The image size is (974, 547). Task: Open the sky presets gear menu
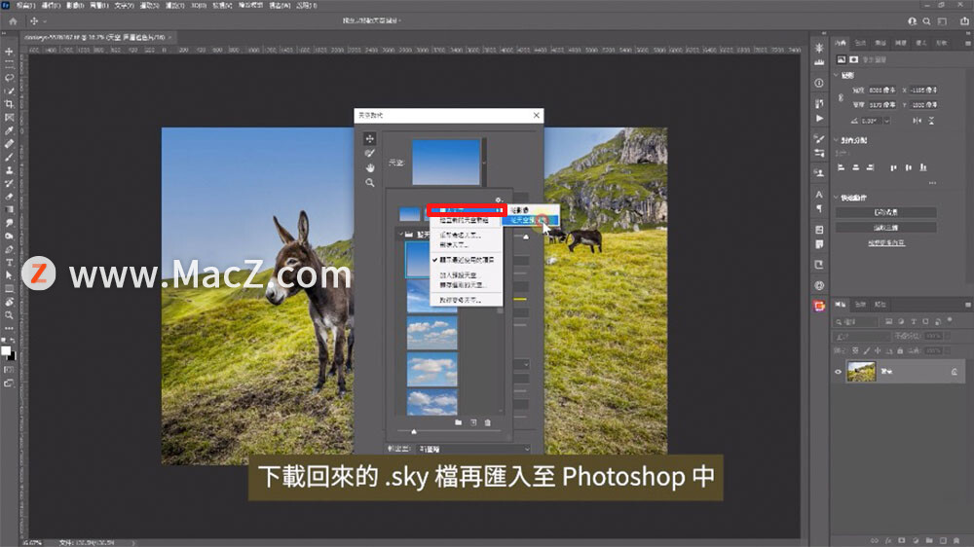tap(498, 200)
